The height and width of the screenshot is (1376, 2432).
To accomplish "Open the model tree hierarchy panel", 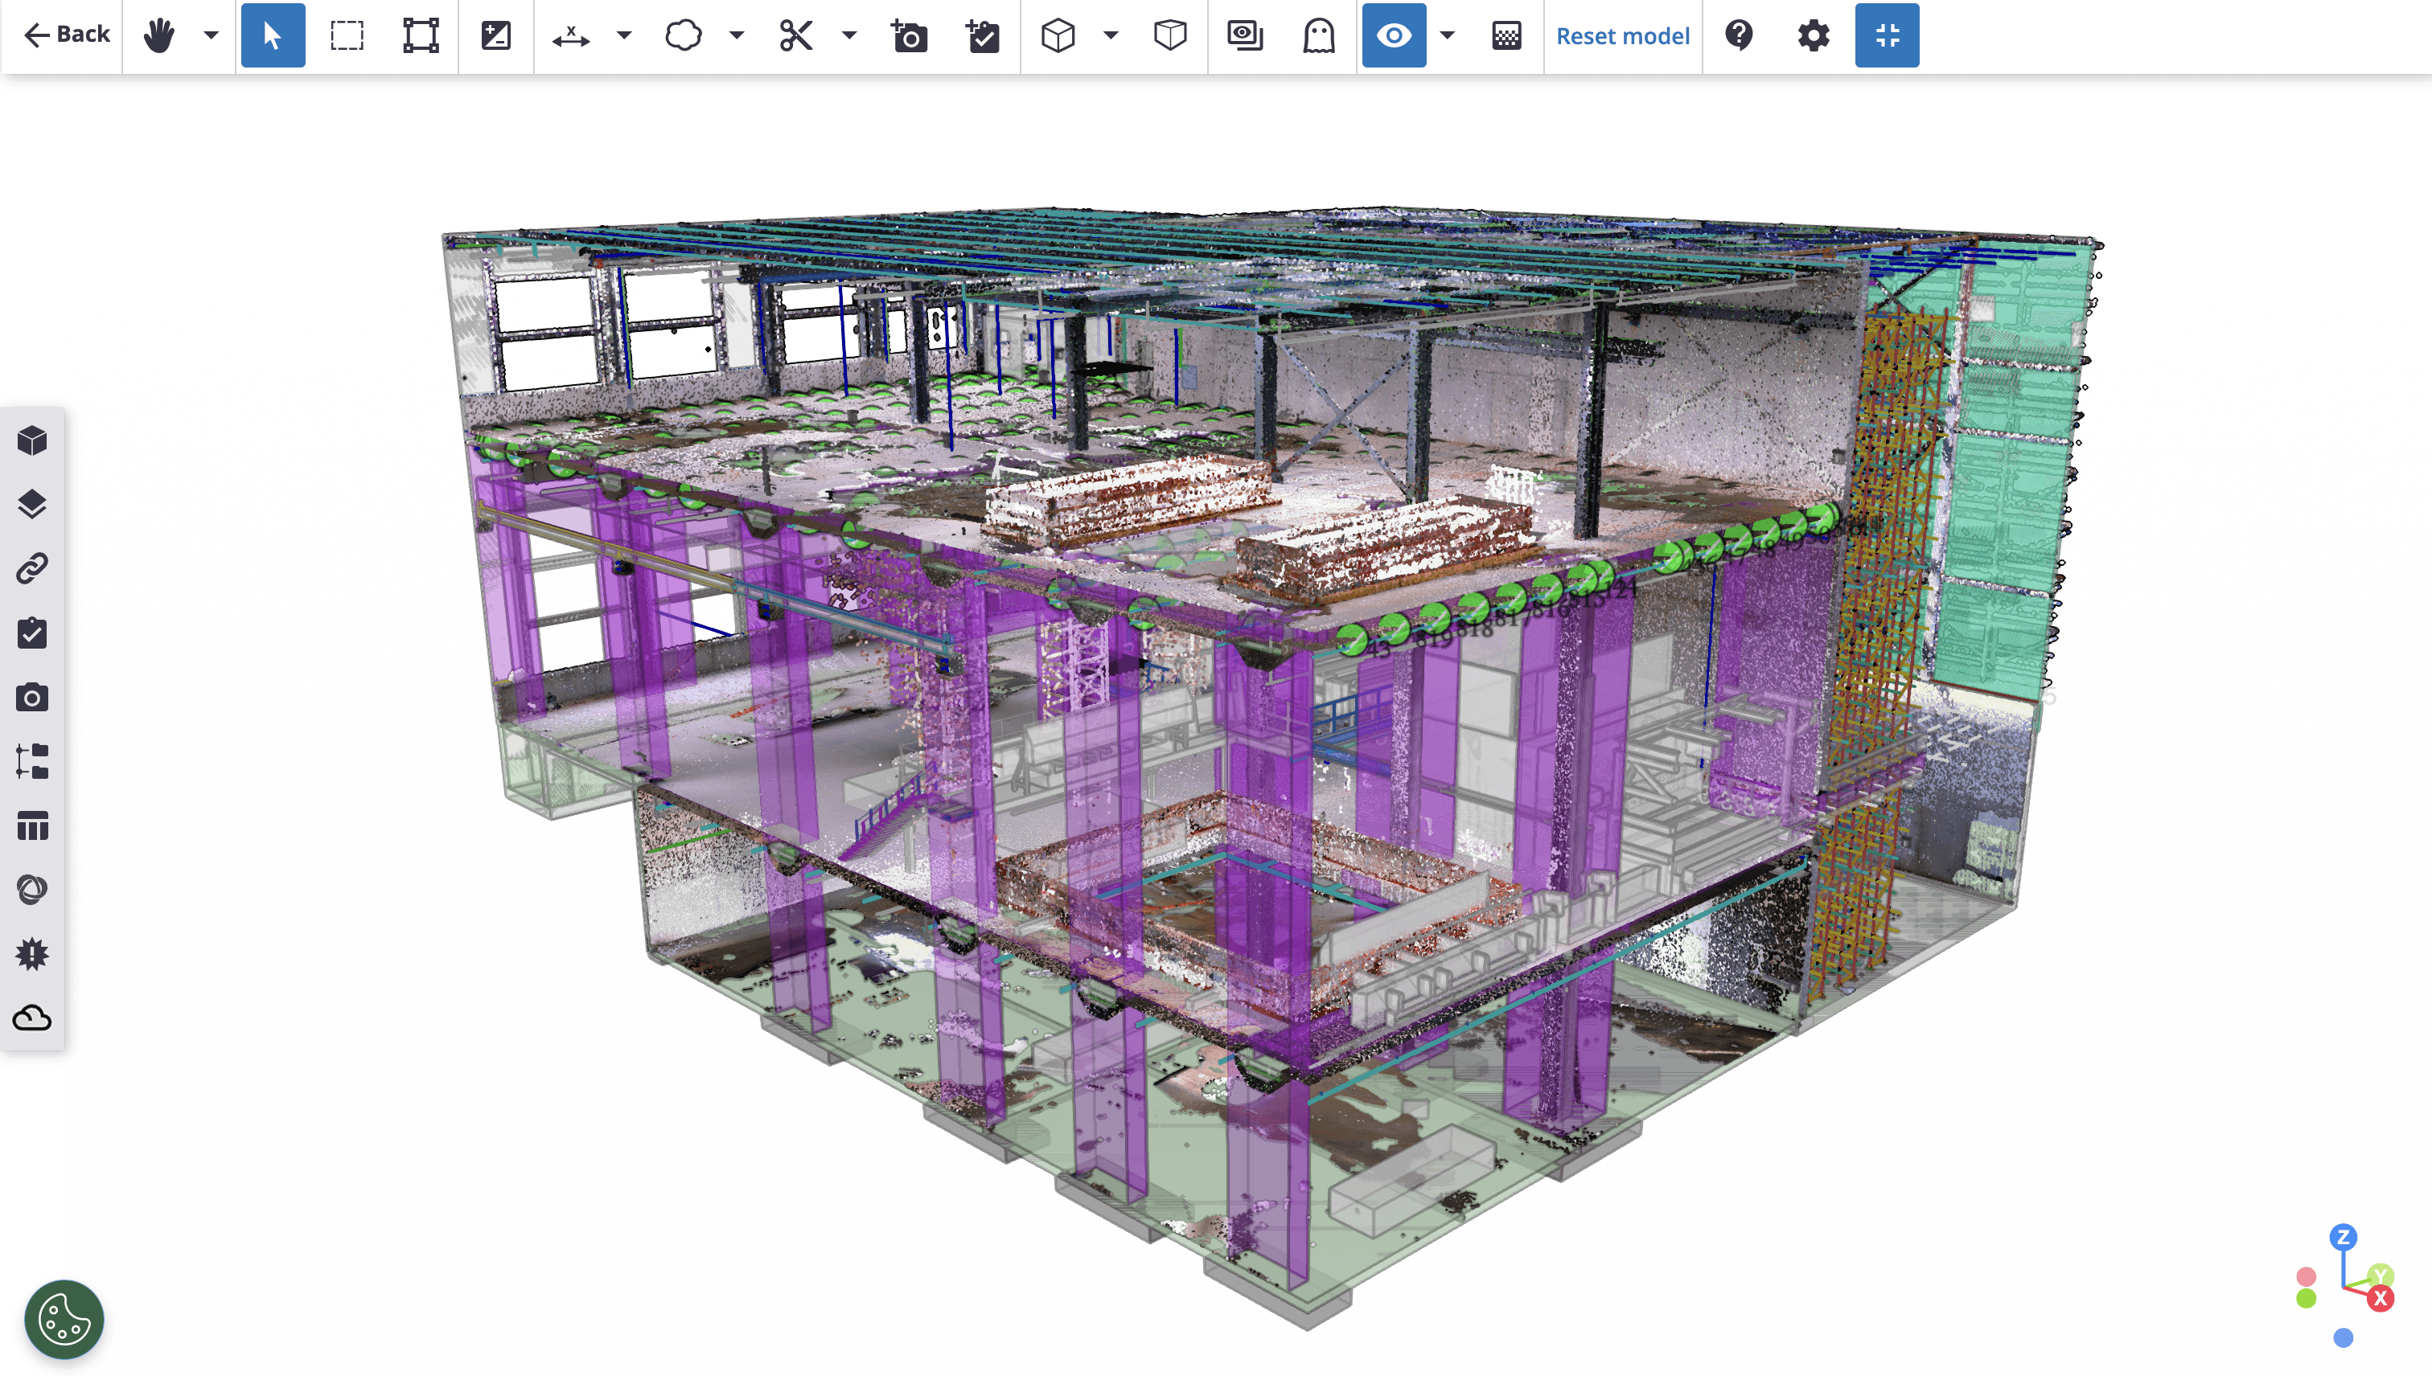I will pyautogui.click(x=32, y=762).
